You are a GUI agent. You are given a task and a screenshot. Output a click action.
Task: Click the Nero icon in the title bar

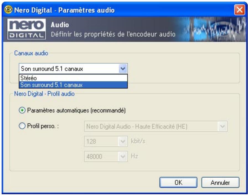pos(8,10)
